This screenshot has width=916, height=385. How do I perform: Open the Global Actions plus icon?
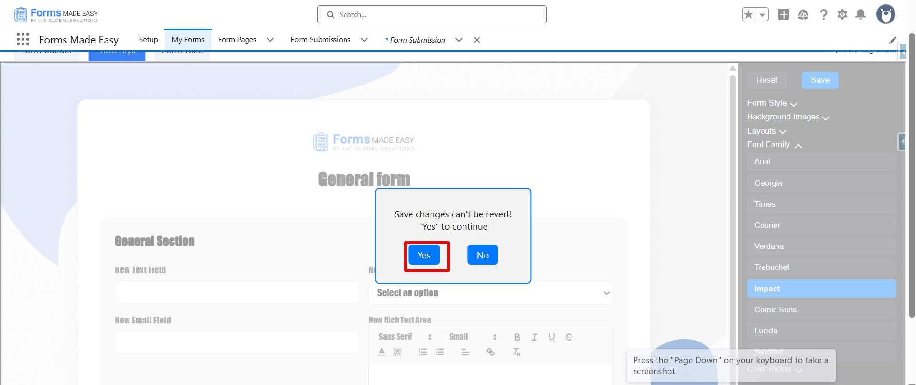click(784, 15)
